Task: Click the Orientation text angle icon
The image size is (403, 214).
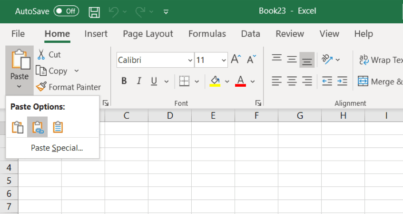Action: 327,60
